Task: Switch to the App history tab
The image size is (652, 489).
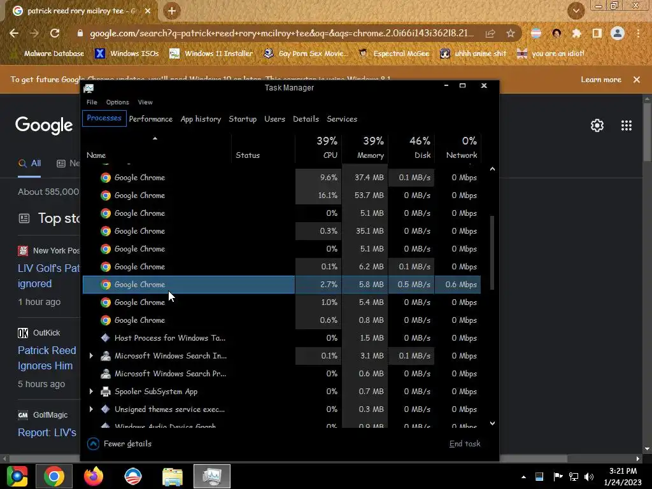Action: (x=201, y=119)
